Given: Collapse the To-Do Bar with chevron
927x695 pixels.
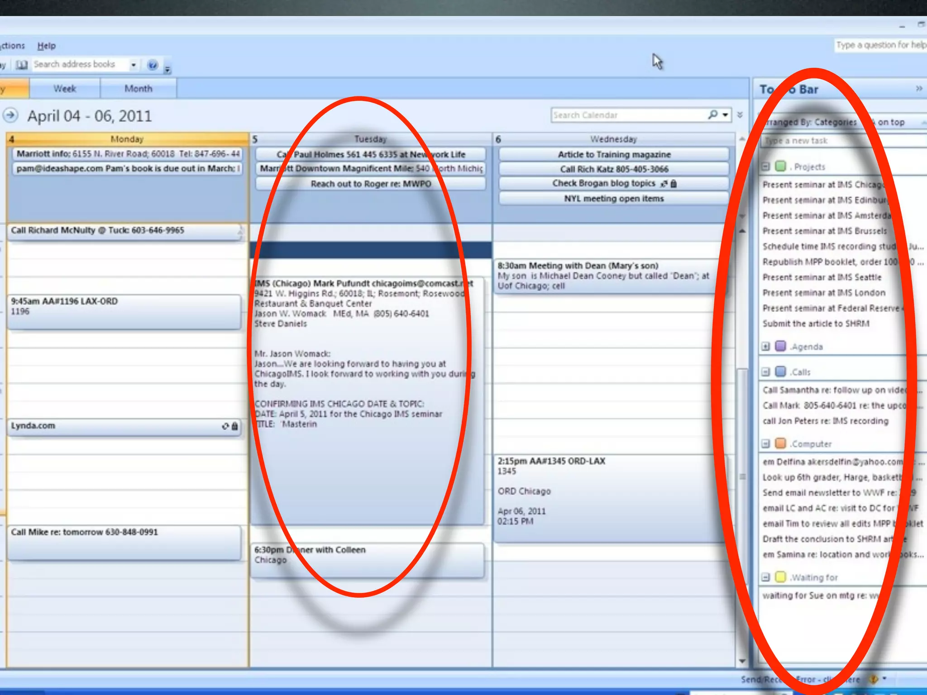Looking at the screenshot, I should point(918,89).
